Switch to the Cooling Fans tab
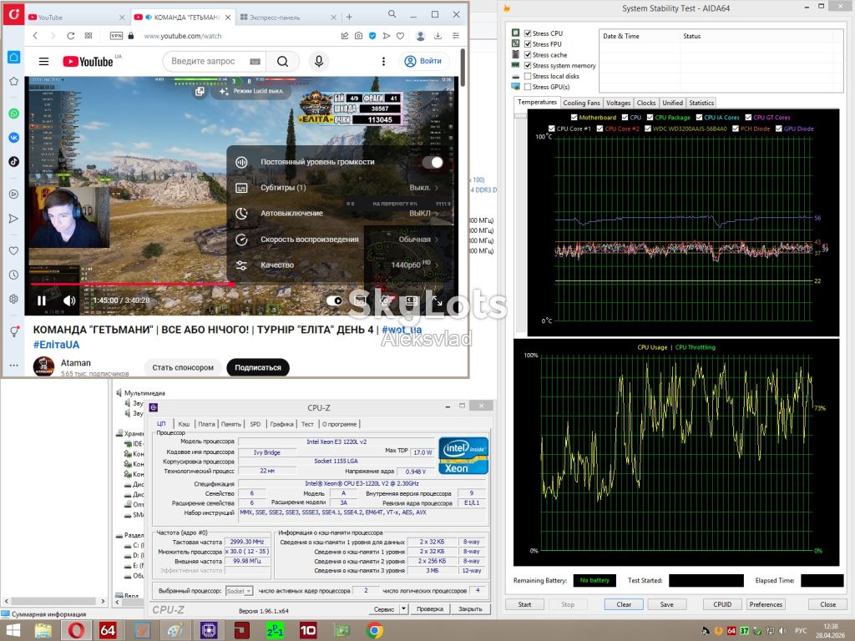The image size is (855, 641). [x=581, y=103]
